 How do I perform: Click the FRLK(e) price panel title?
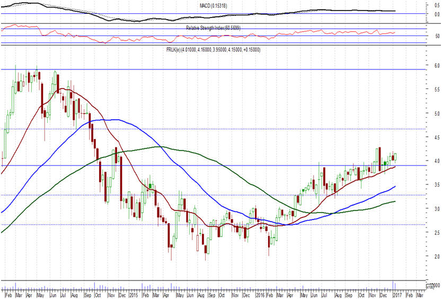[214, 50]
